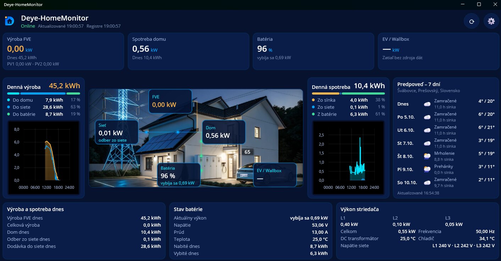Click the showers icon for Pi 9.10.
Screen dimensions: 501x261
point(427,170)
